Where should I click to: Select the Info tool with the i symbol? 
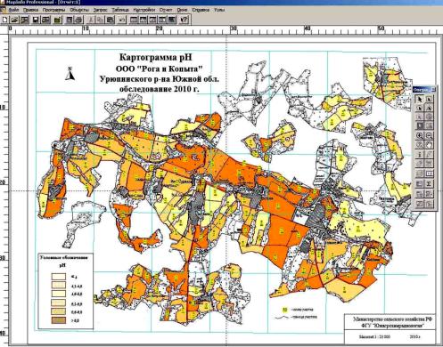point(419,154)
